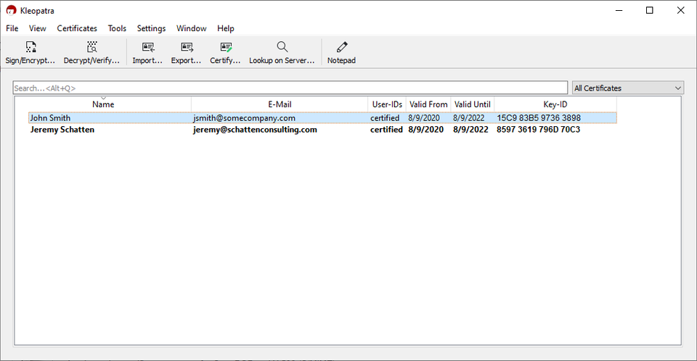The image size is (697, 361).
Task: Open the Certificates menu
Action: tap(77, 28)
